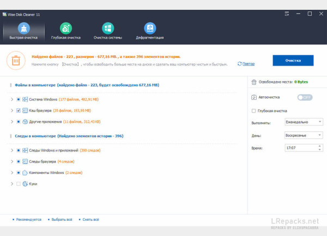Maximize the Wise Disk Cleaner window
Image resolution: width=327 pixels, height=236 pixels.
[x=310, y=14]
